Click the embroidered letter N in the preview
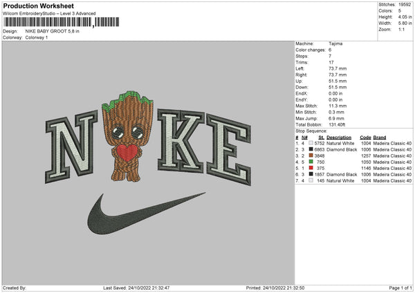The width and height of the screenshot is (415, 293). coord(72,147)
